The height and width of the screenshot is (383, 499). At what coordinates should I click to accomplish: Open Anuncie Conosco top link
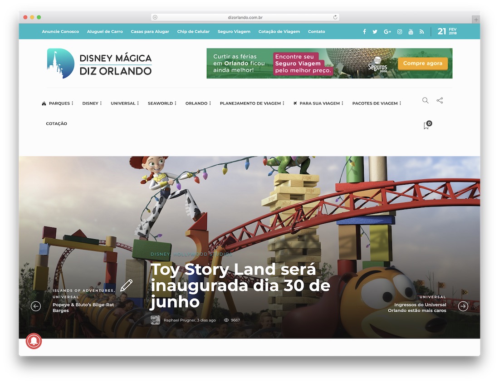pyautogui.click(x=60, y=31)
